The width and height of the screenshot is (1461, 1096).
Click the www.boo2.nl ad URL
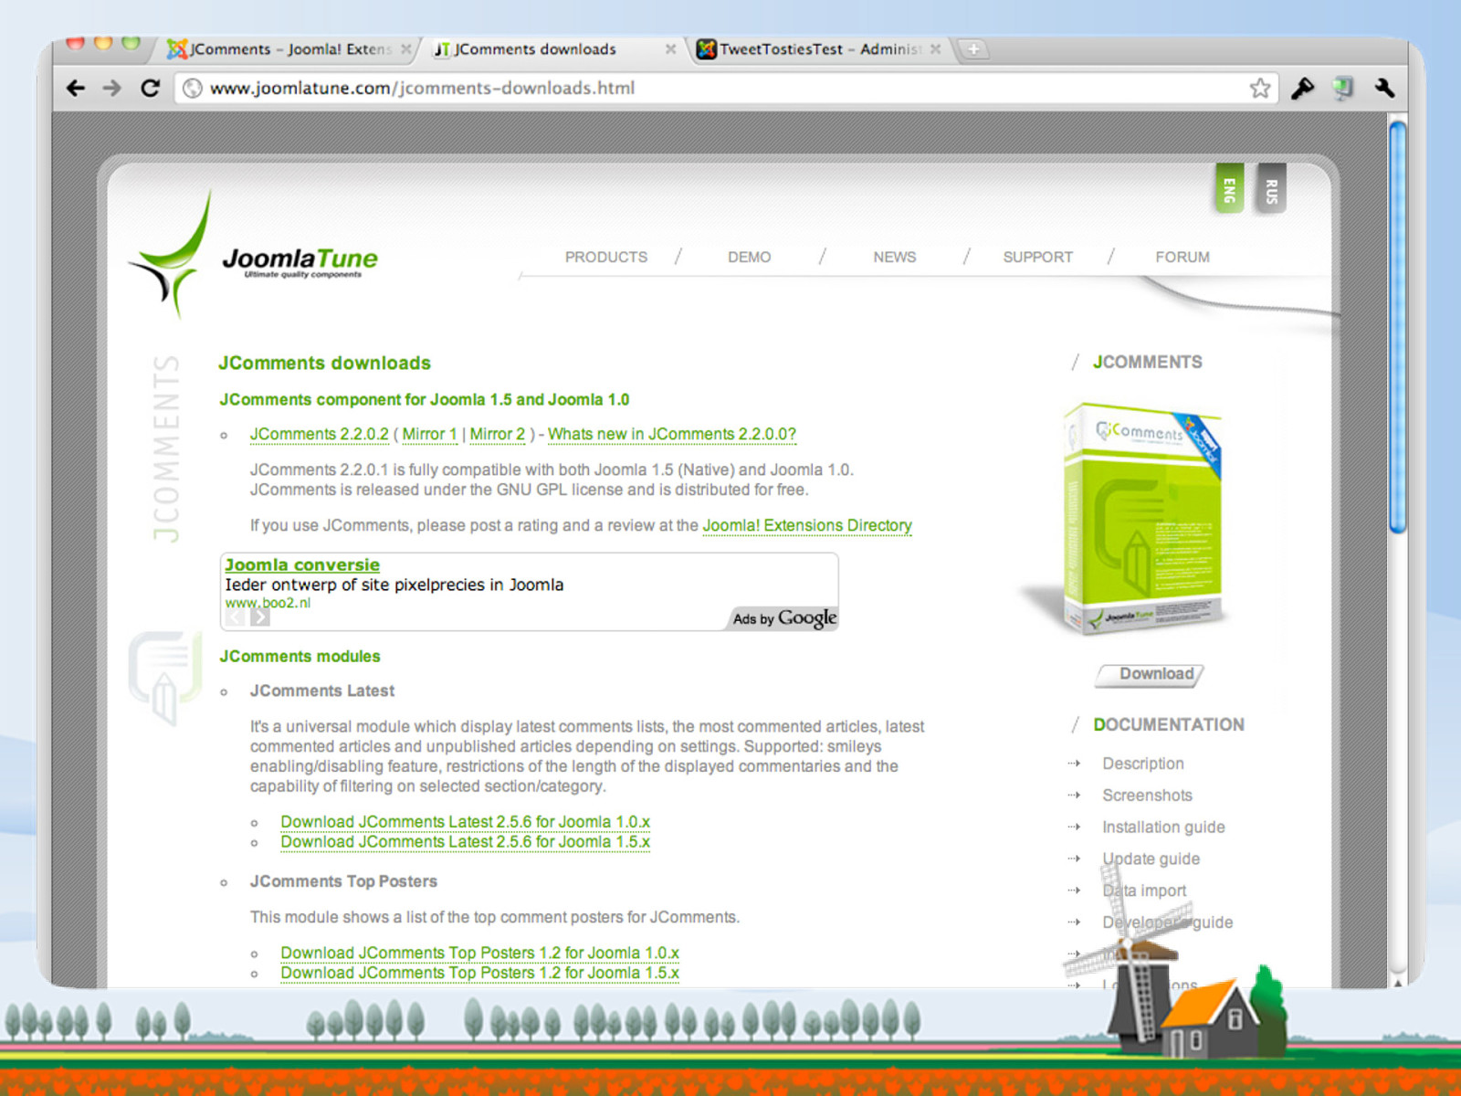[268, 603]
